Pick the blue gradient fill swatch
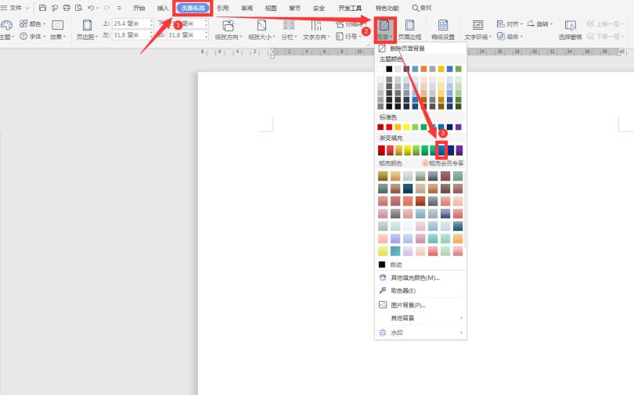The width and height of the screenshot is (634, 395). click(442, 150)
